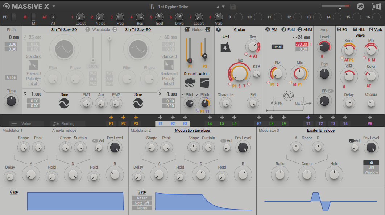Select the P2 modulator tab
This screenshot has width=385, height=215.
[123, 123]
